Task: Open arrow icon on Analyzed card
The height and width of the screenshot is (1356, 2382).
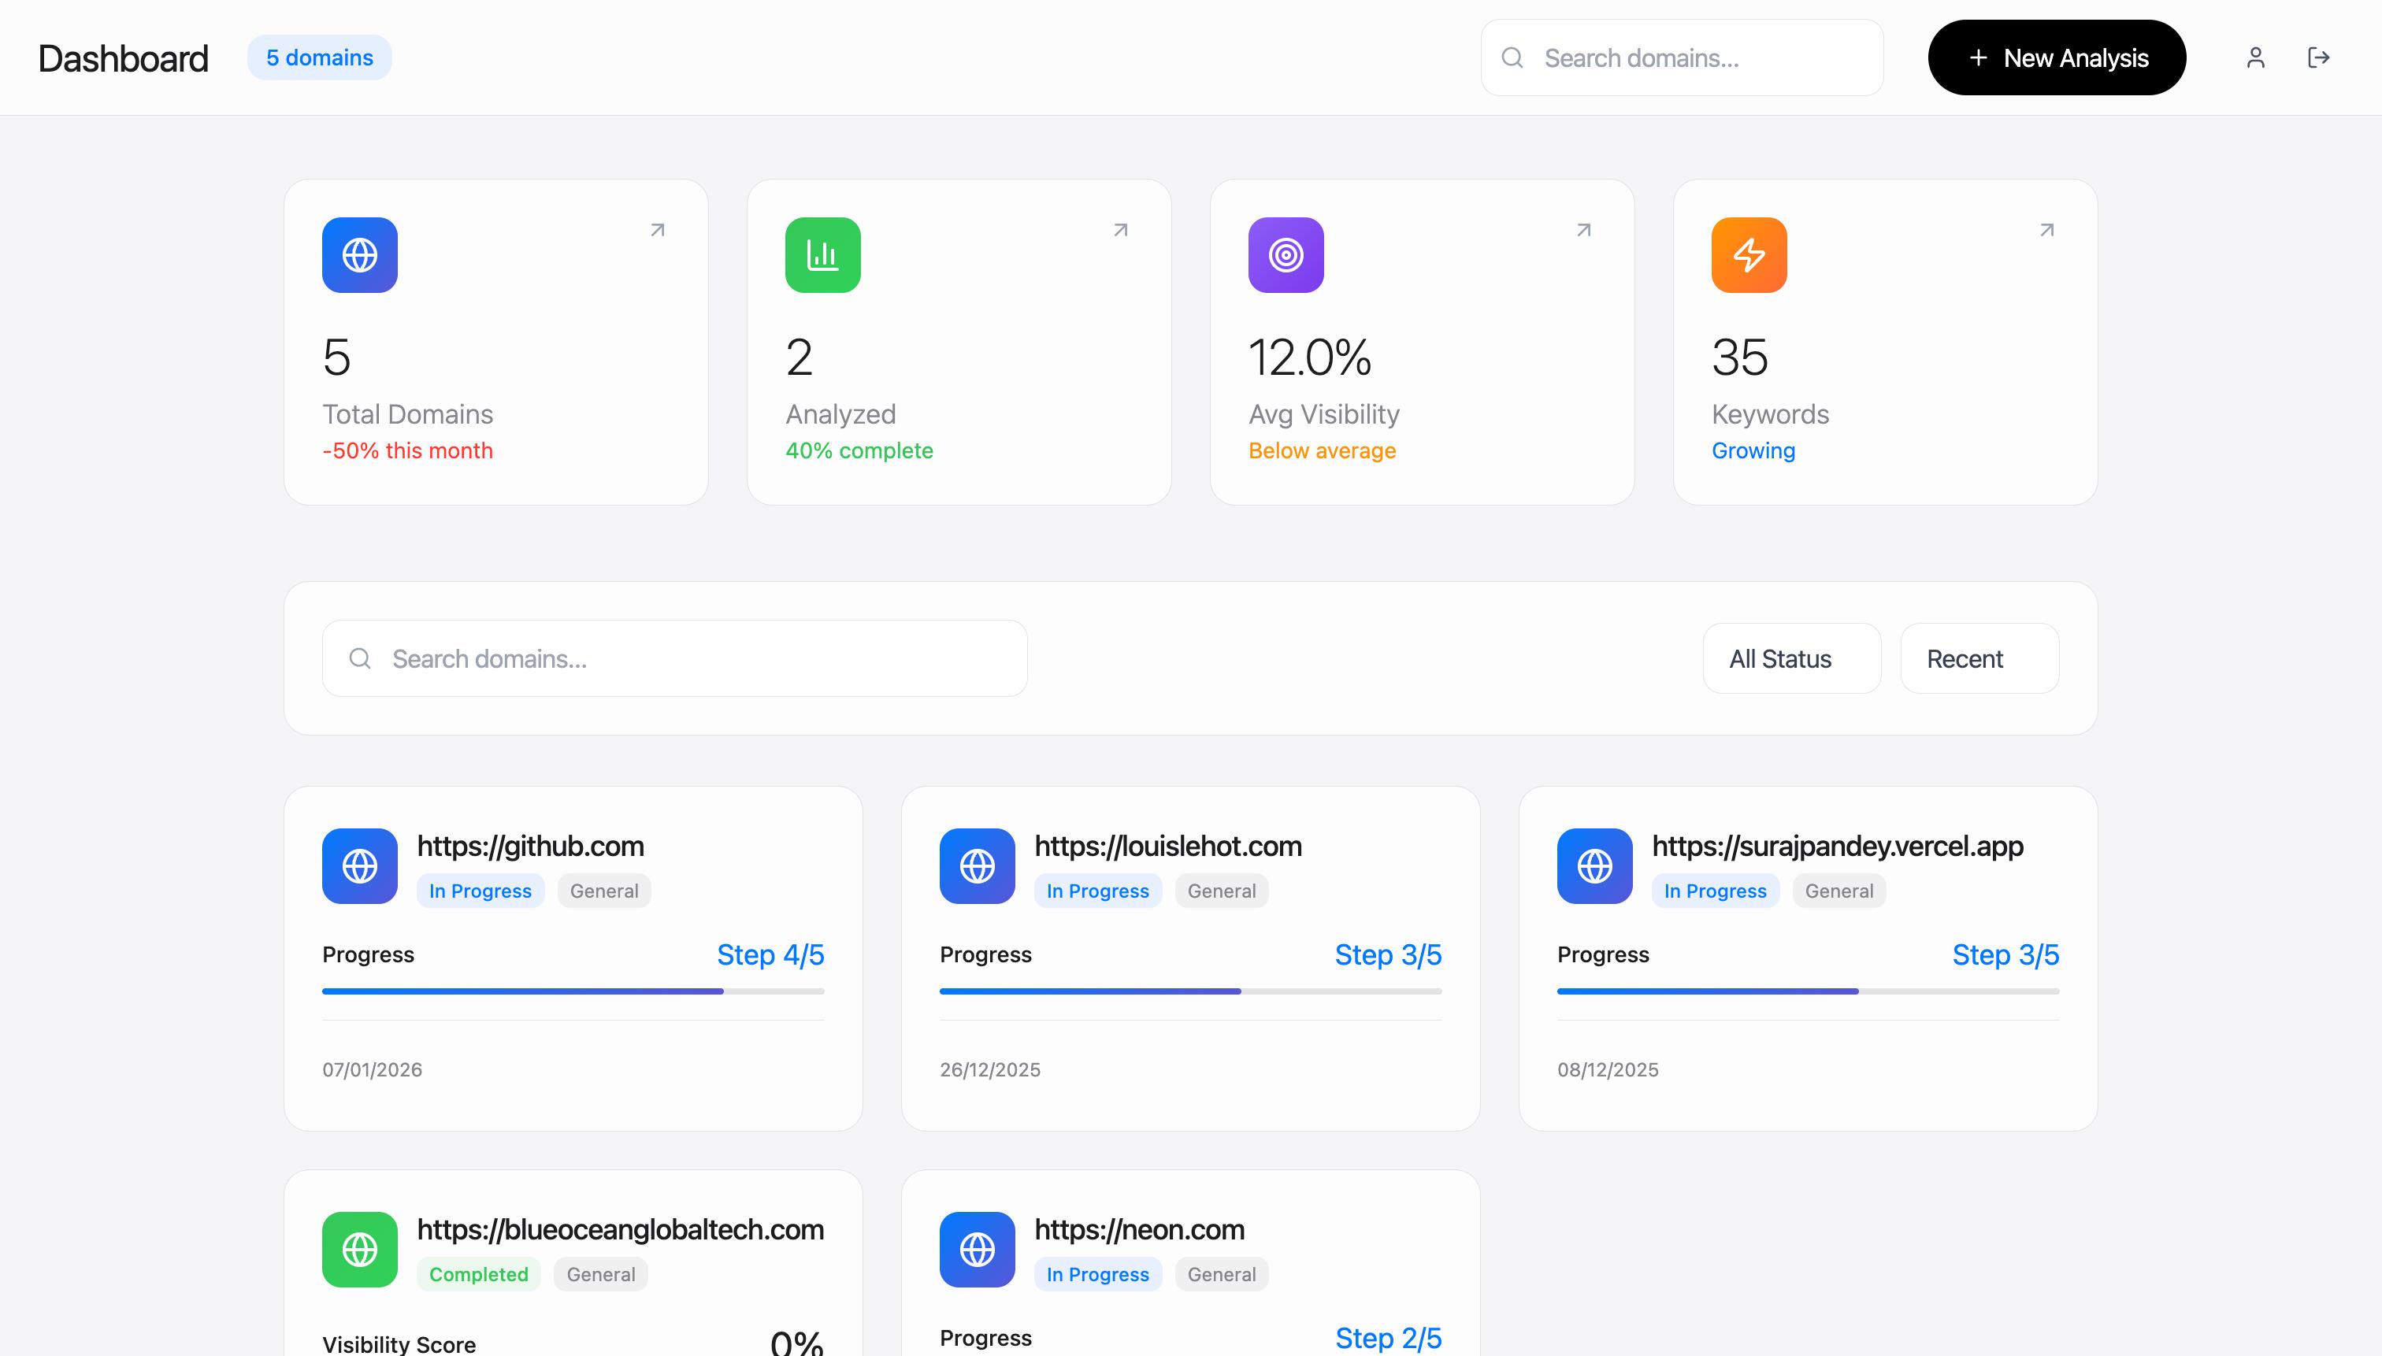Action: [x=1121, y=230]
